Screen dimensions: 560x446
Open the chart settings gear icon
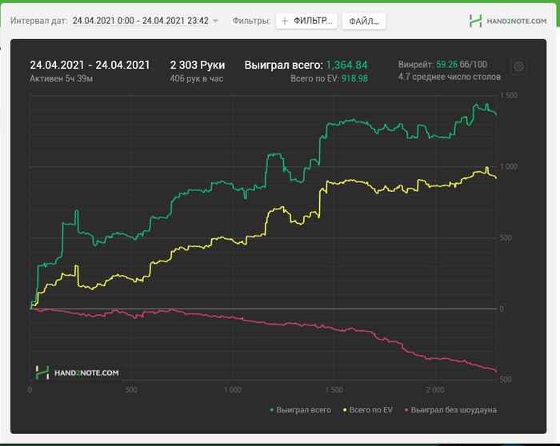click(518, 66)
